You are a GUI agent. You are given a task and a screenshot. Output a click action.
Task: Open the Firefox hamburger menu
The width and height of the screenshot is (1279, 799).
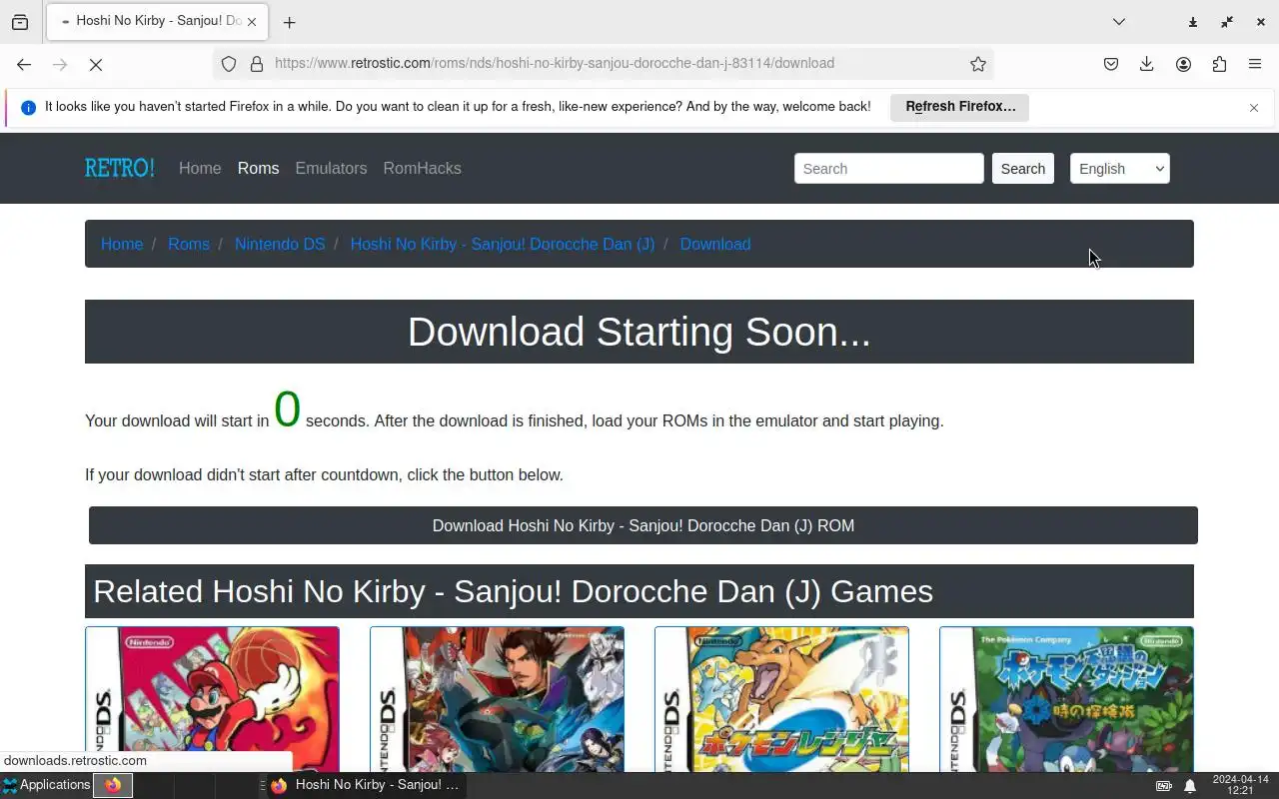[x=1255, y=64]
